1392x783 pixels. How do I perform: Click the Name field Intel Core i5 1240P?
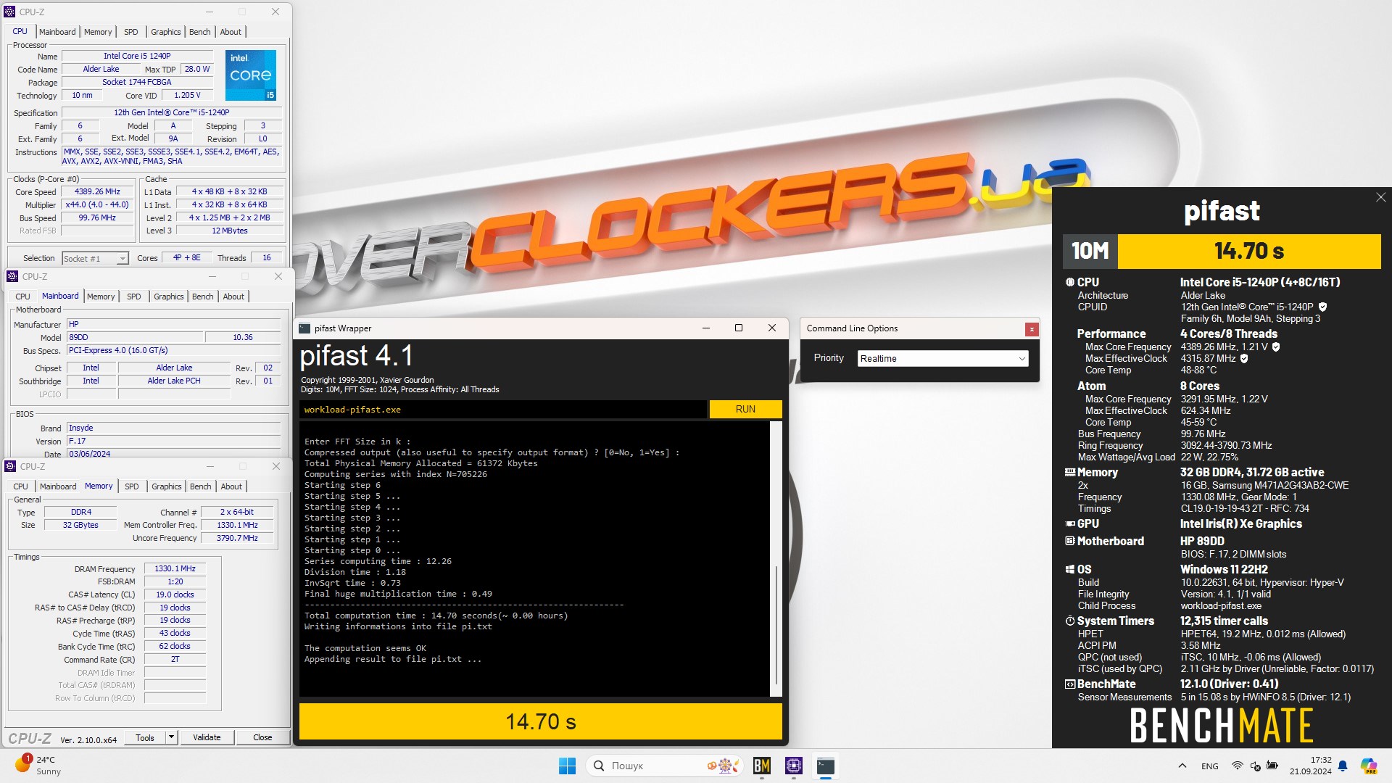click(x=137, y=56)
